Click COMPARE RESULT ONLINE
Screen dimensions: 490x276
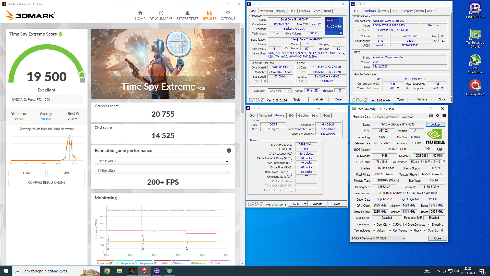tap(46, 183)
